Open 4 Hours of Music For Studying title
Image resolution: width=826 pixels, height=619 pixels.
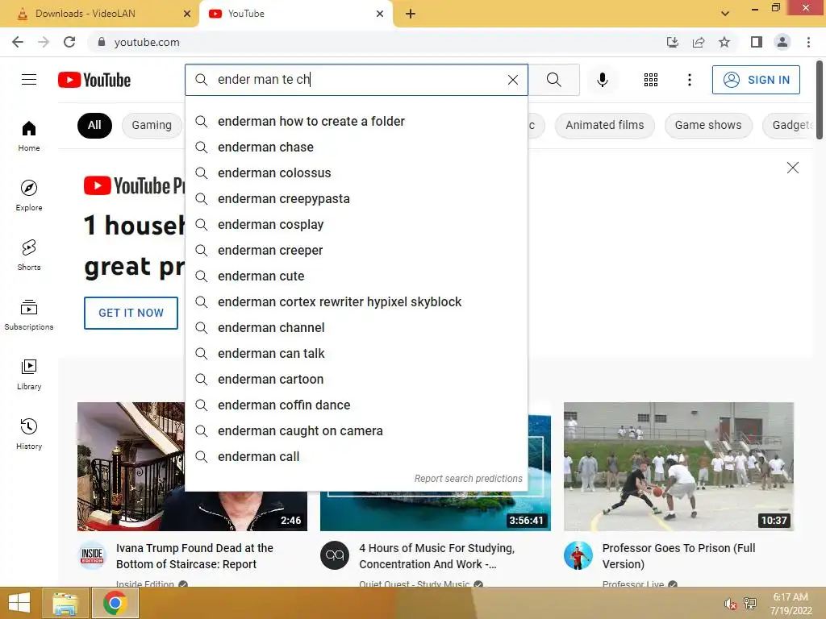coord(436,556)
